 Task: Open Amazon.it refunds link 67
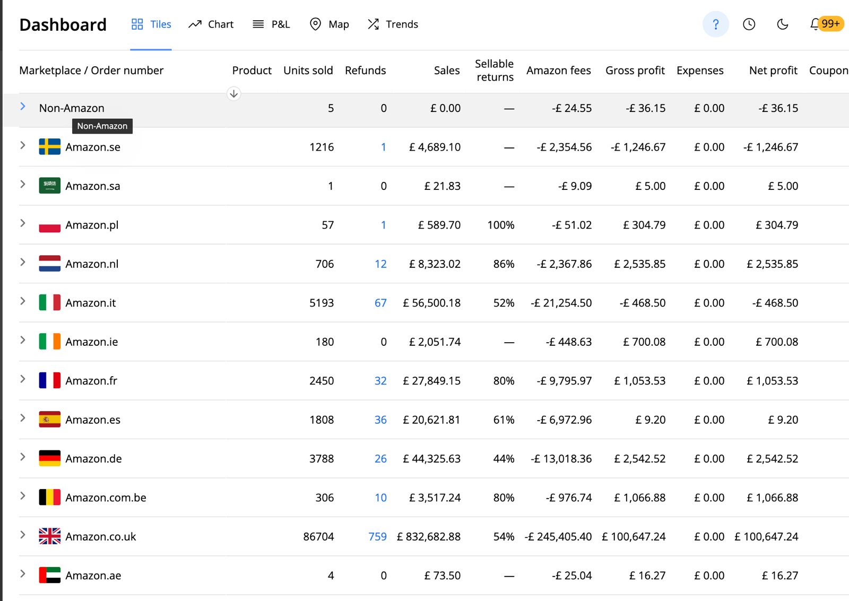click(380, 303)
